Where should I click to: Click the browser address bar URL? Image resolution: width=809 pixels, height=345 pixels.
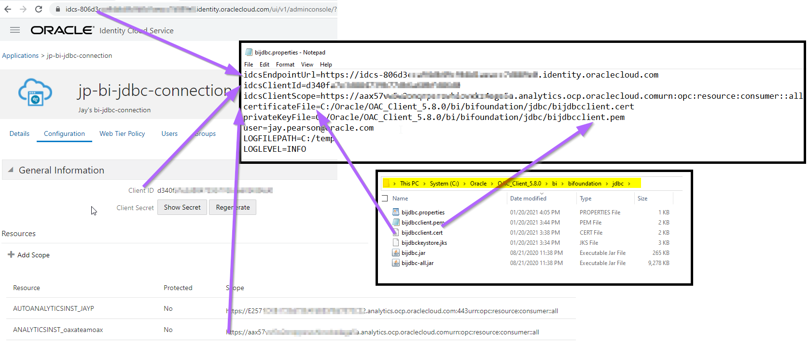pos(201,9)
